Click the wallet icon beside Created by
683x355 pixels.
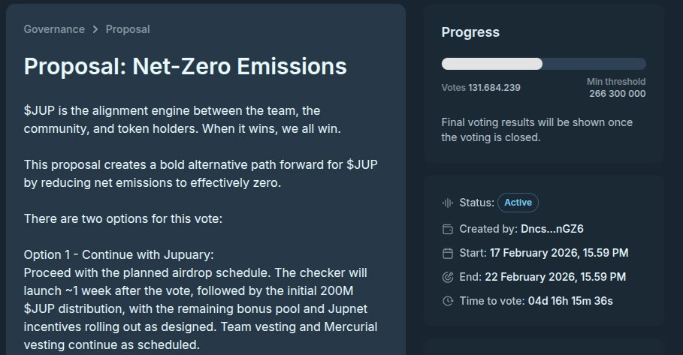coord(448,228)
